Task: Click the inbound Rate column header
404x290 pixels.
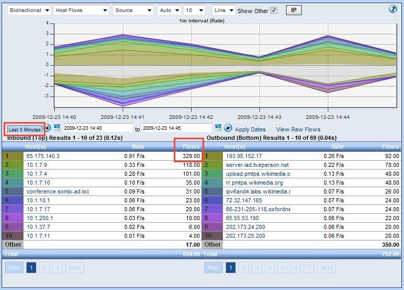Action: click(138, 147)
